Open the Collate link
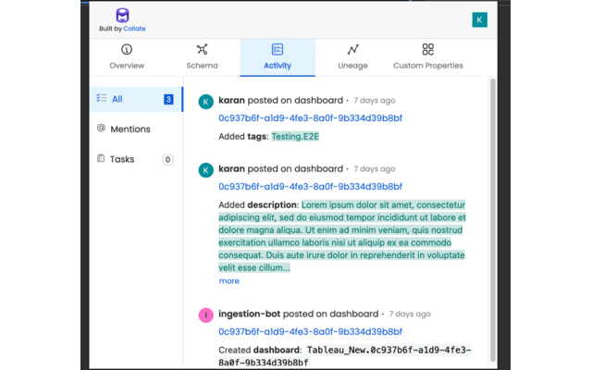 (134, 29)
